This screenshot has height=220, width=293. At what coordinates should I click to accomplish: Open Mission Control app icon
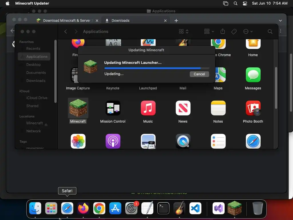[x=113, y=108]
